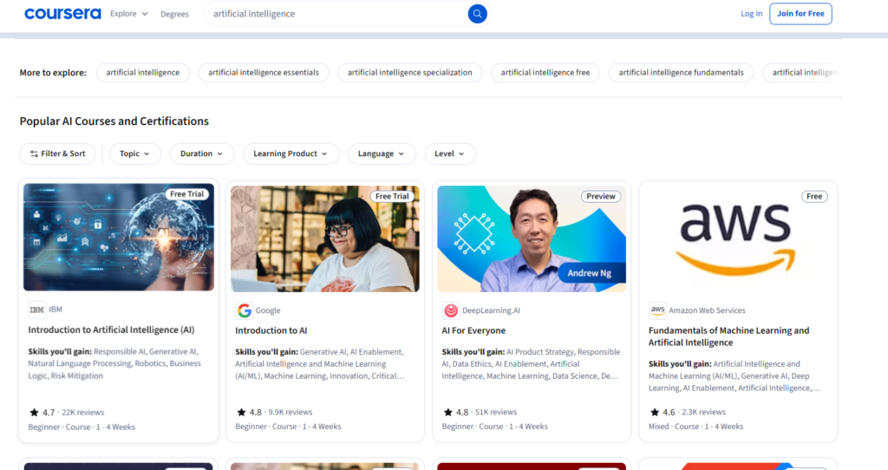Click the search field containing artificial intelligence
Screen dimensions: 888x470
pyautogui.click(x=334, y=14)
